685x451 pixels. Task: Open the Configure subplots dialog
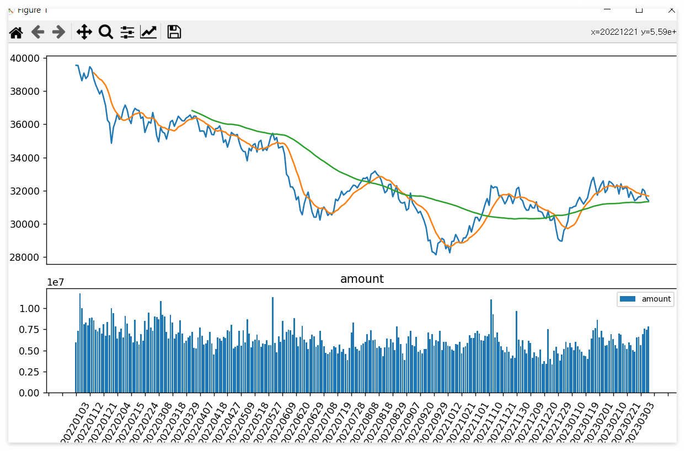click(127, 33)
